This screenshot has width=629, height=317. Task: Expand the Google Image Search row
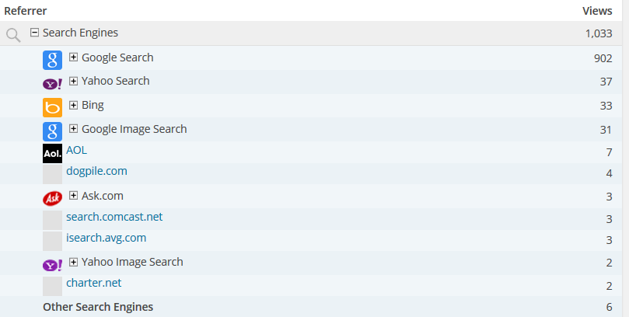(74, 129)
